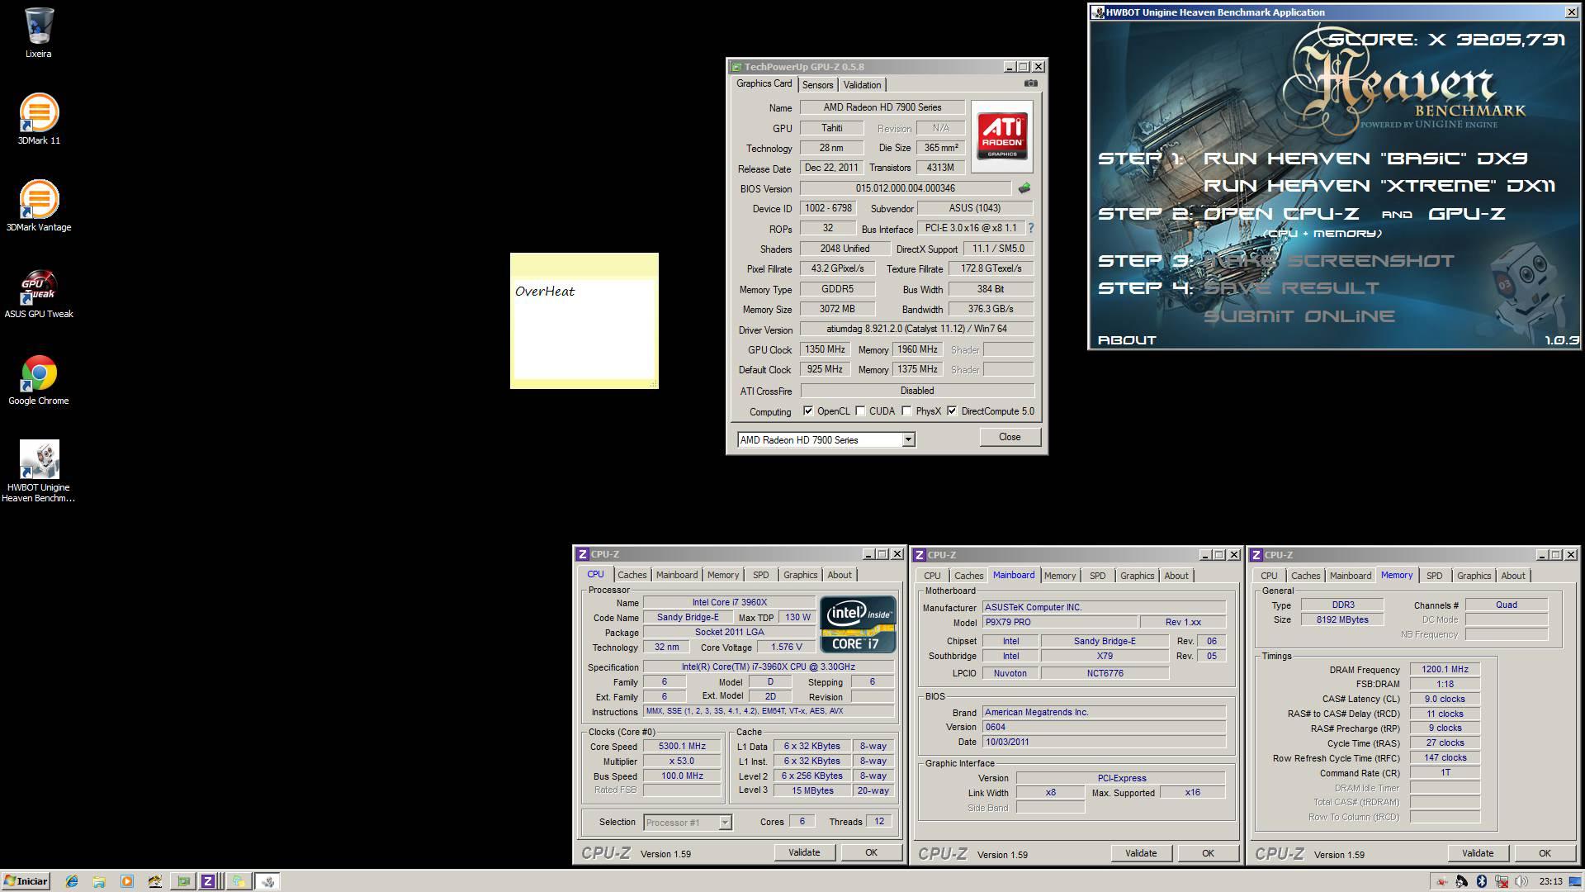Click Validate in the middle CPU-Z window
This screenshot has height=892, width=1585.
coord(1141,853)
